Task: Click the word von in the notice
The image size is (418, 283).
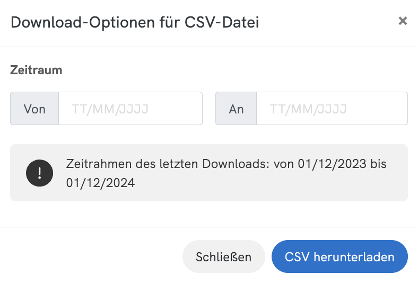Action: coord(284,164)
